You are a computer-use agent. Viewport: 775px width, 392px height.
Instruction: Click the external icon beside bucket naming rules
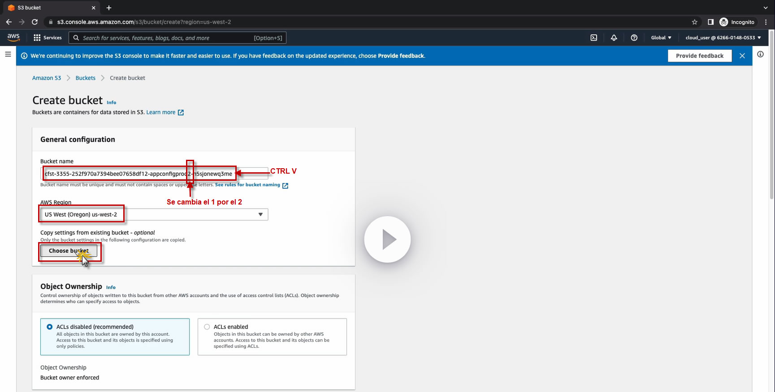click(x=285, y=185)
